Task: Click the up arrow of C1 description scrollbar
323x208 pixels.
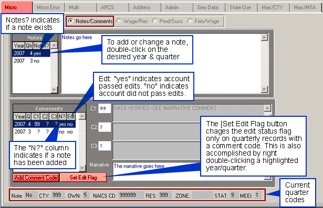Action: coord(267,108)
